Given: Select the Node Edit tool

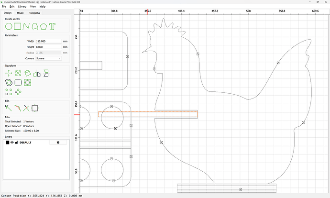Looking at the screenshot, I should pos(9,108).
